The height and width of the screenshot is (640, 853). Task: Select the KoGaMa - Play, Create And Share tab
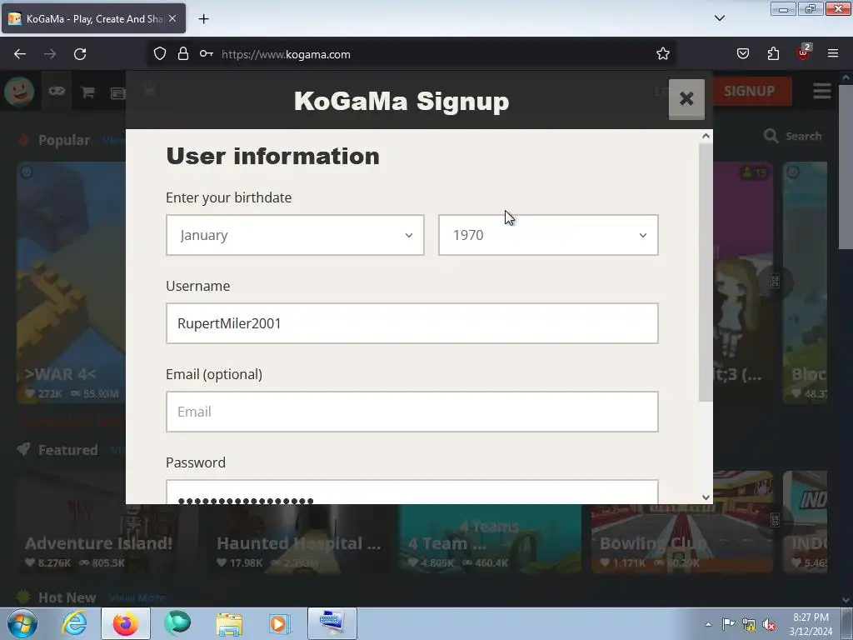(93, 19)
